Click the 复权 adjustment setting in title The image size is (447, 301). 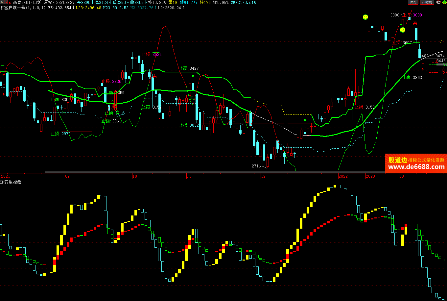49,2
